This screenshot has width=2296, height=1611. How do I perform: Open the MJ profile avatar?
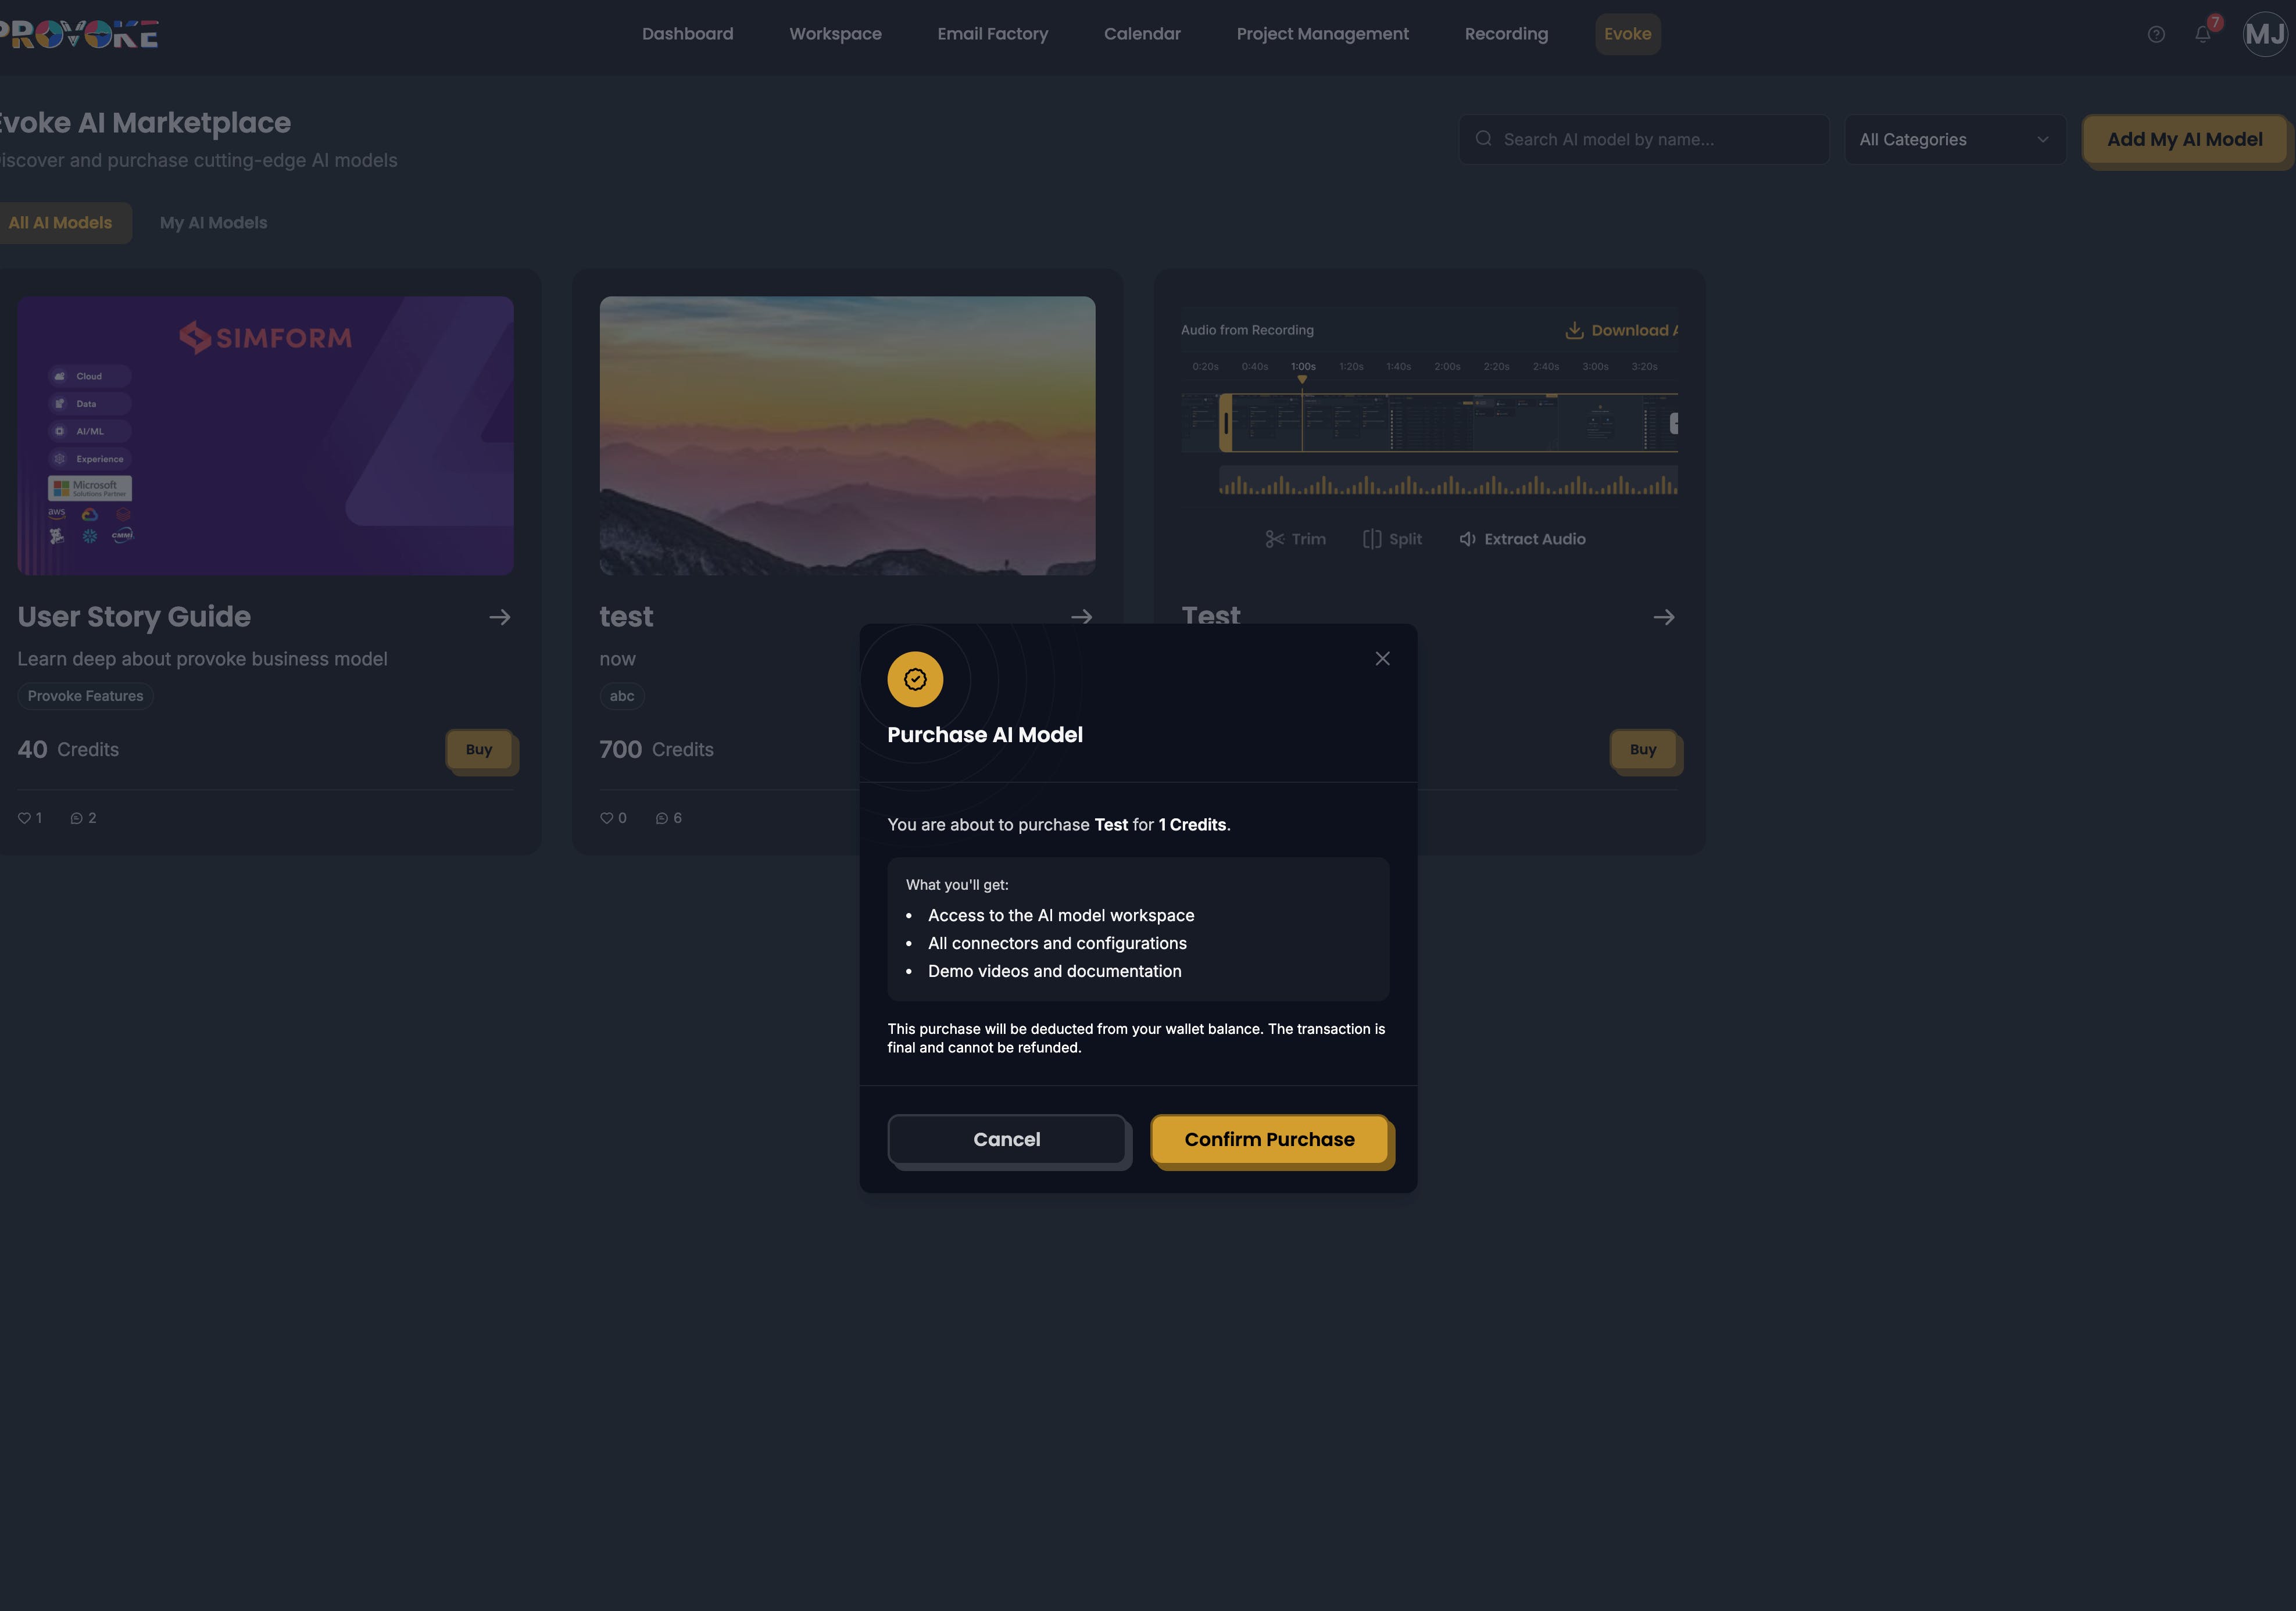[2264, 34]
